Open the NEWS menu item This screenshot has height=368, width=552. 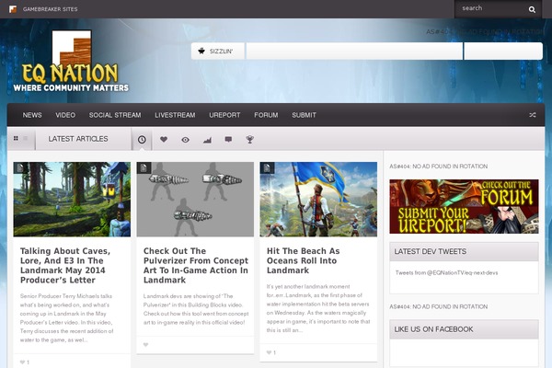32,115
